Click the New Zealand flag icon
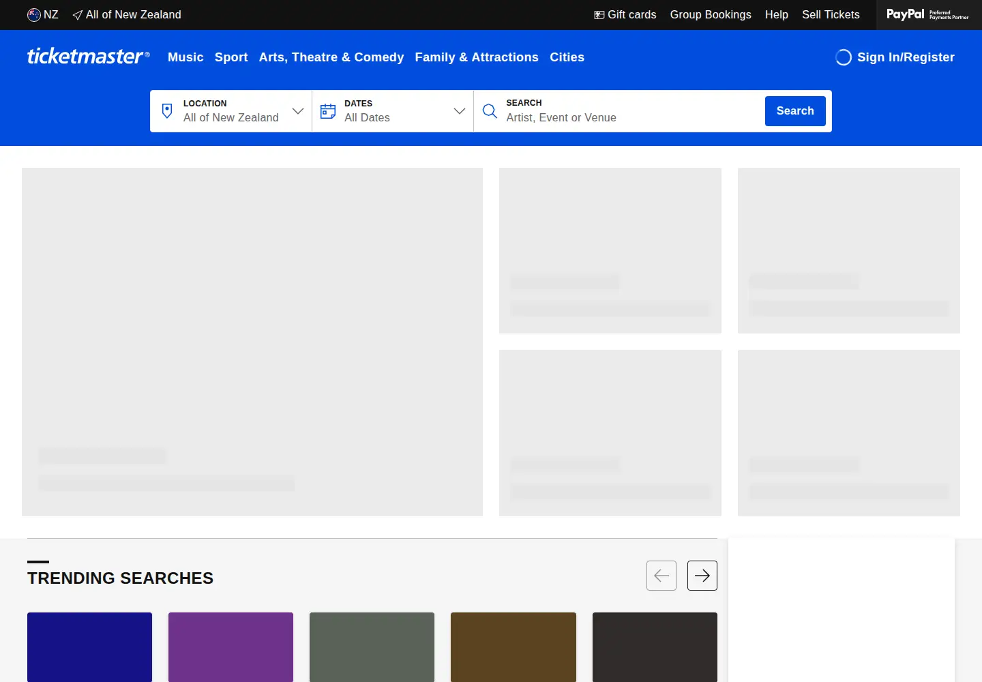 (34, 15)
